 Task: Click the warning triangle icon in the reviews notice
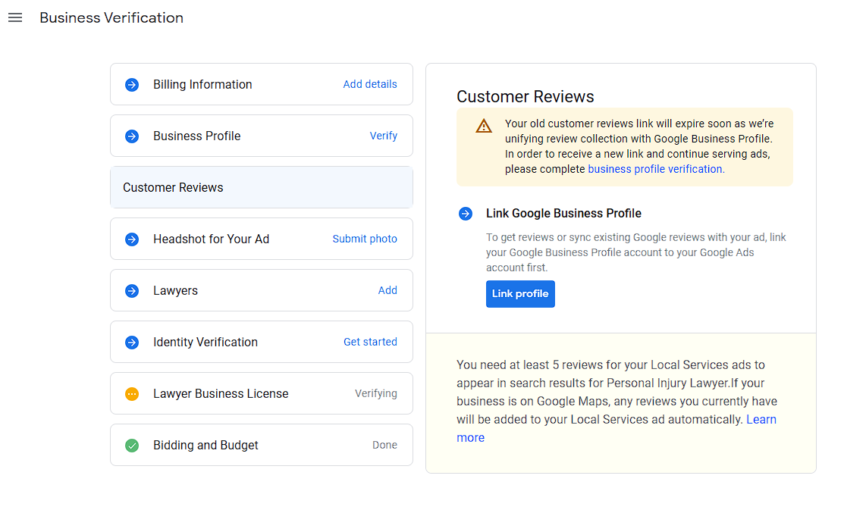pyautogui.click(x=484, y=126)
